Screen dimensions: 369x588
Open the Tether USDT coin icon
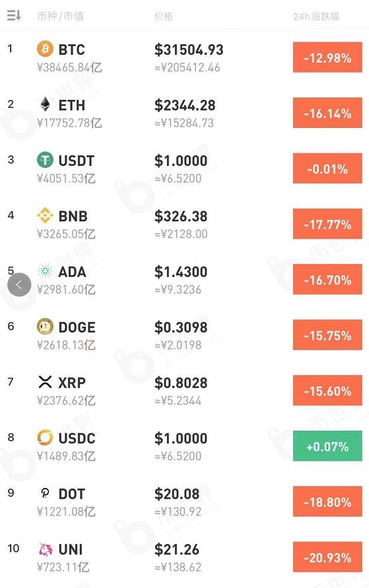point(45,160)
